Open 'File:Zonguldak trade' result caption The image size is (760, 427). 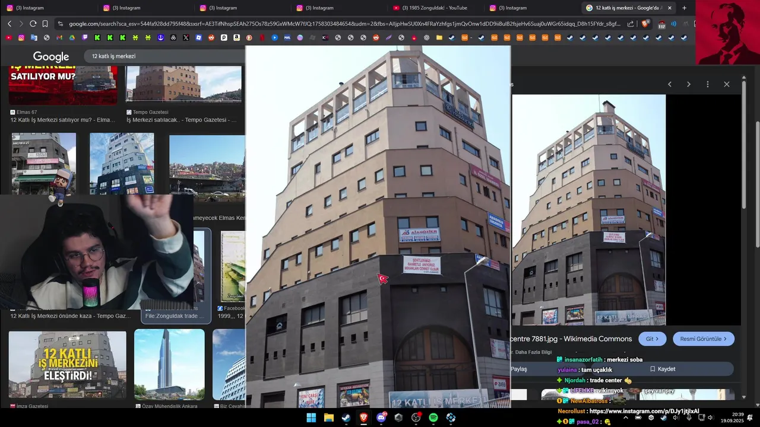(175, 316)
